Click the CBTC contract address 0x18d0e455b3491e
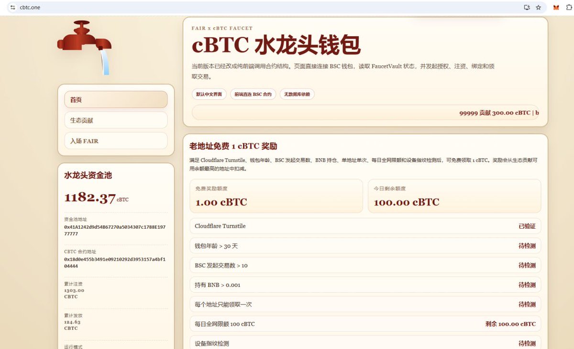This screenshot has height=349, width=574. pos(115,263)
